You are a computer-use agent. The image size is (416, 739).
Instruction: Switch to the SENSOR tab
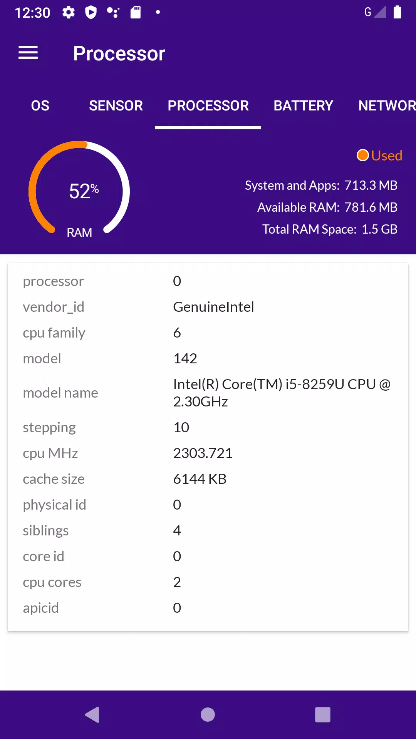(116, 105)
